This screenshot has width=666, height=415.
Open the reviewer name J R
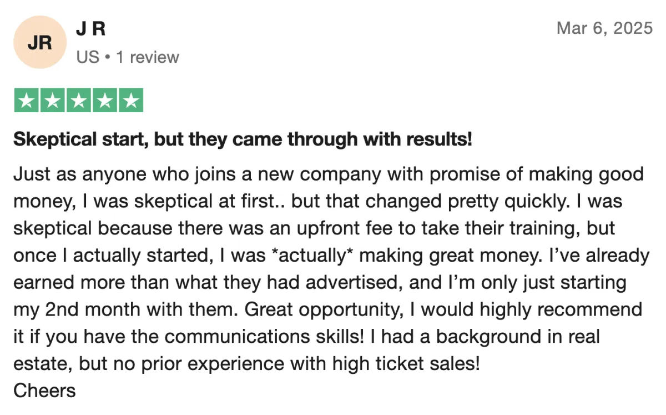(90, 29)
